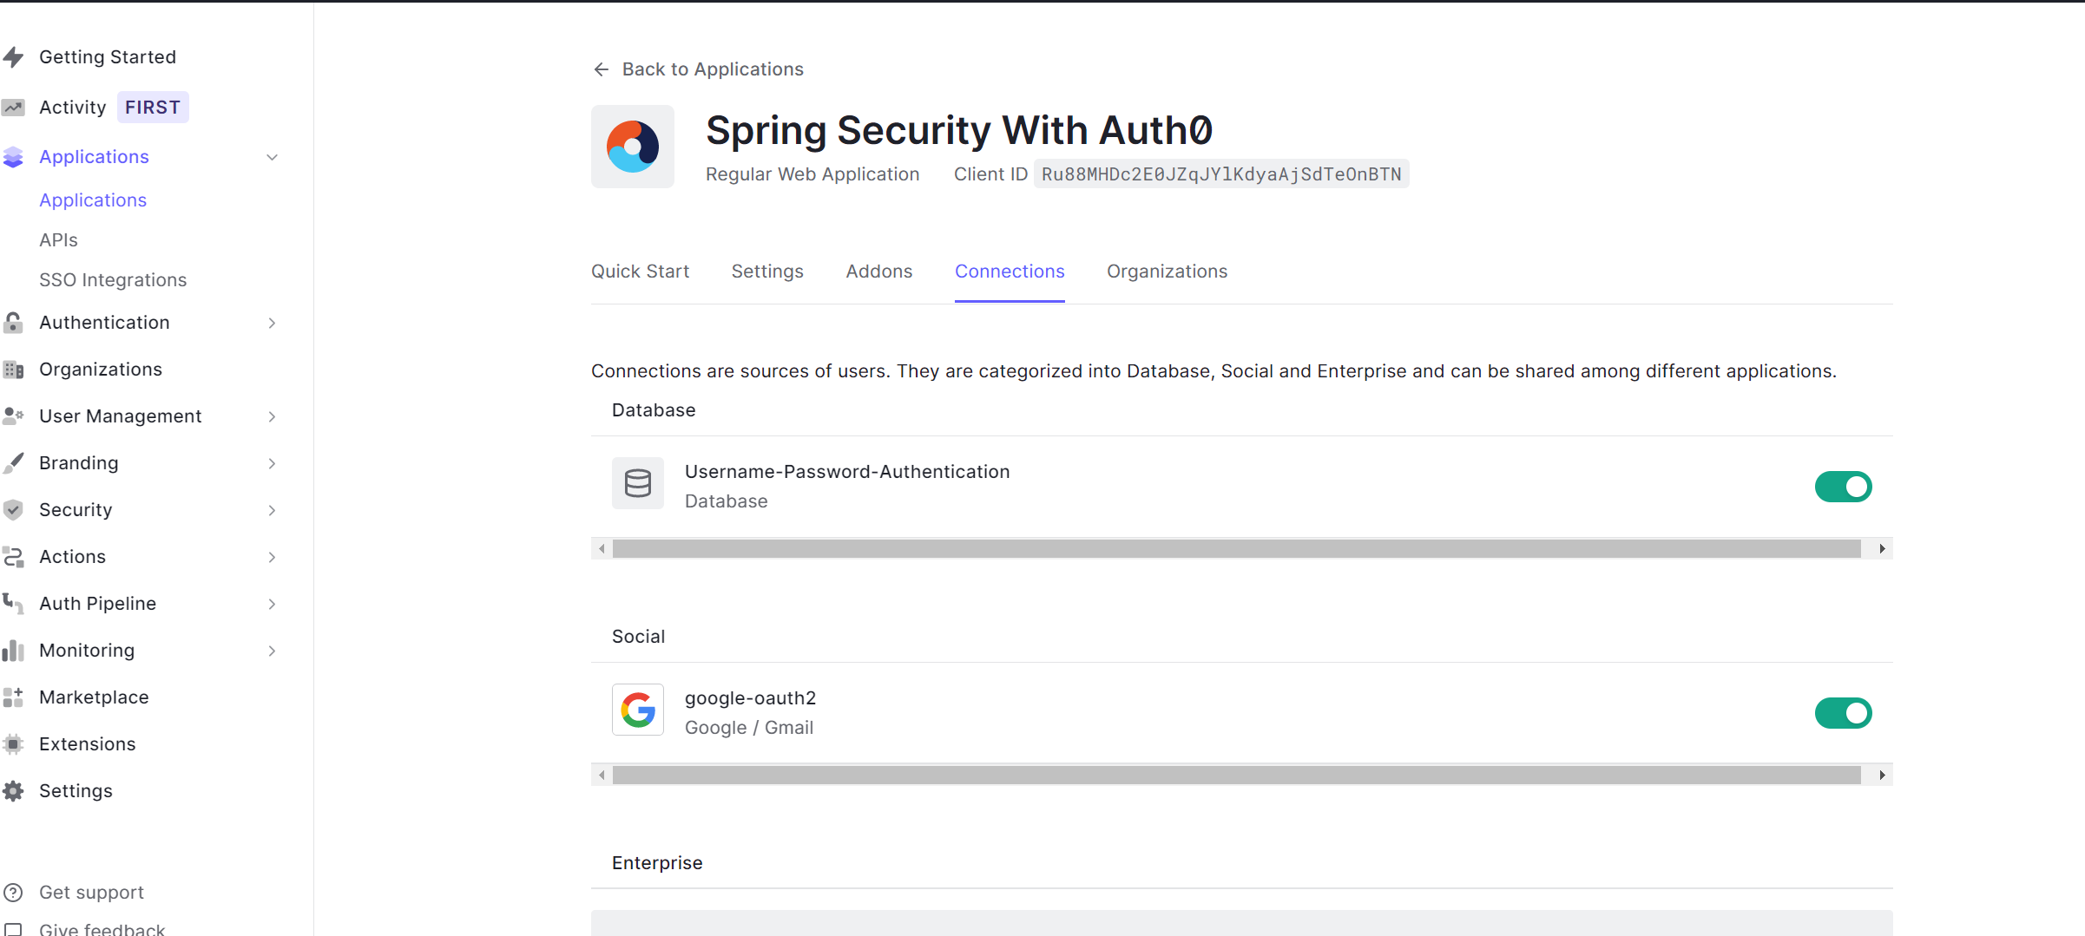The height and width of the screenshot is (936, 2085).
Task: Click the Settings gear icon in sidebar
Action: [13, 791]
